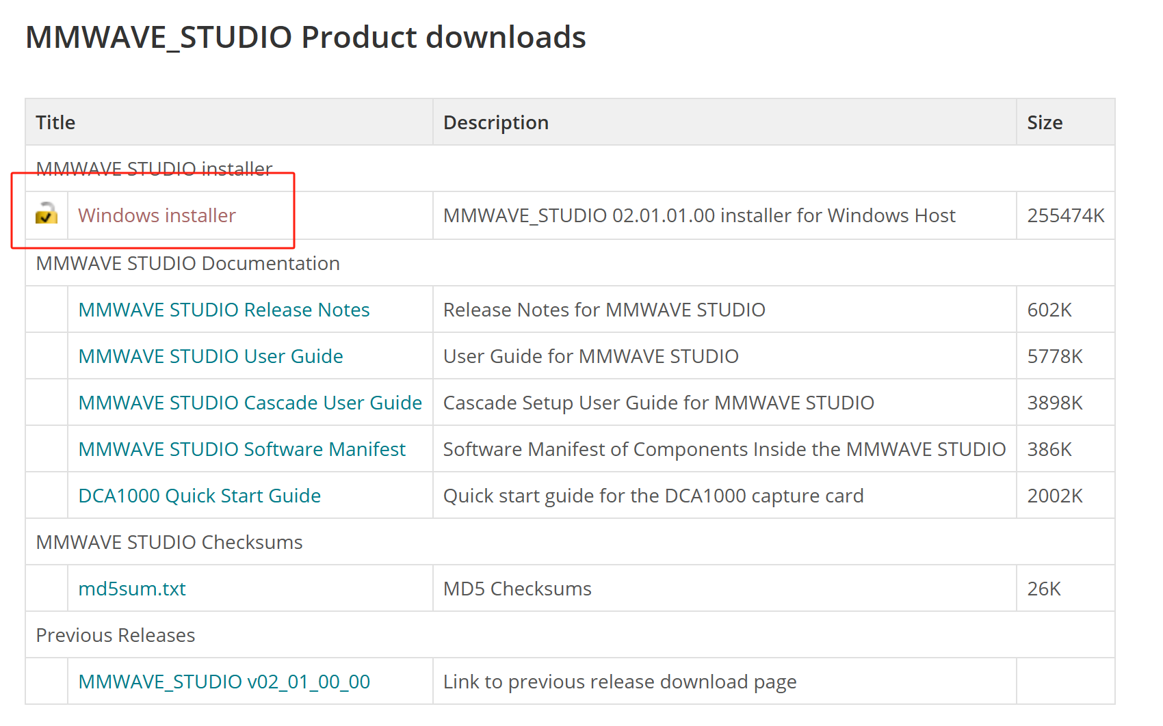The image size is (1163, 726).
Task: Select the MMWAVE STUDIO Documentation section row
Action: (x=188, y=264)
